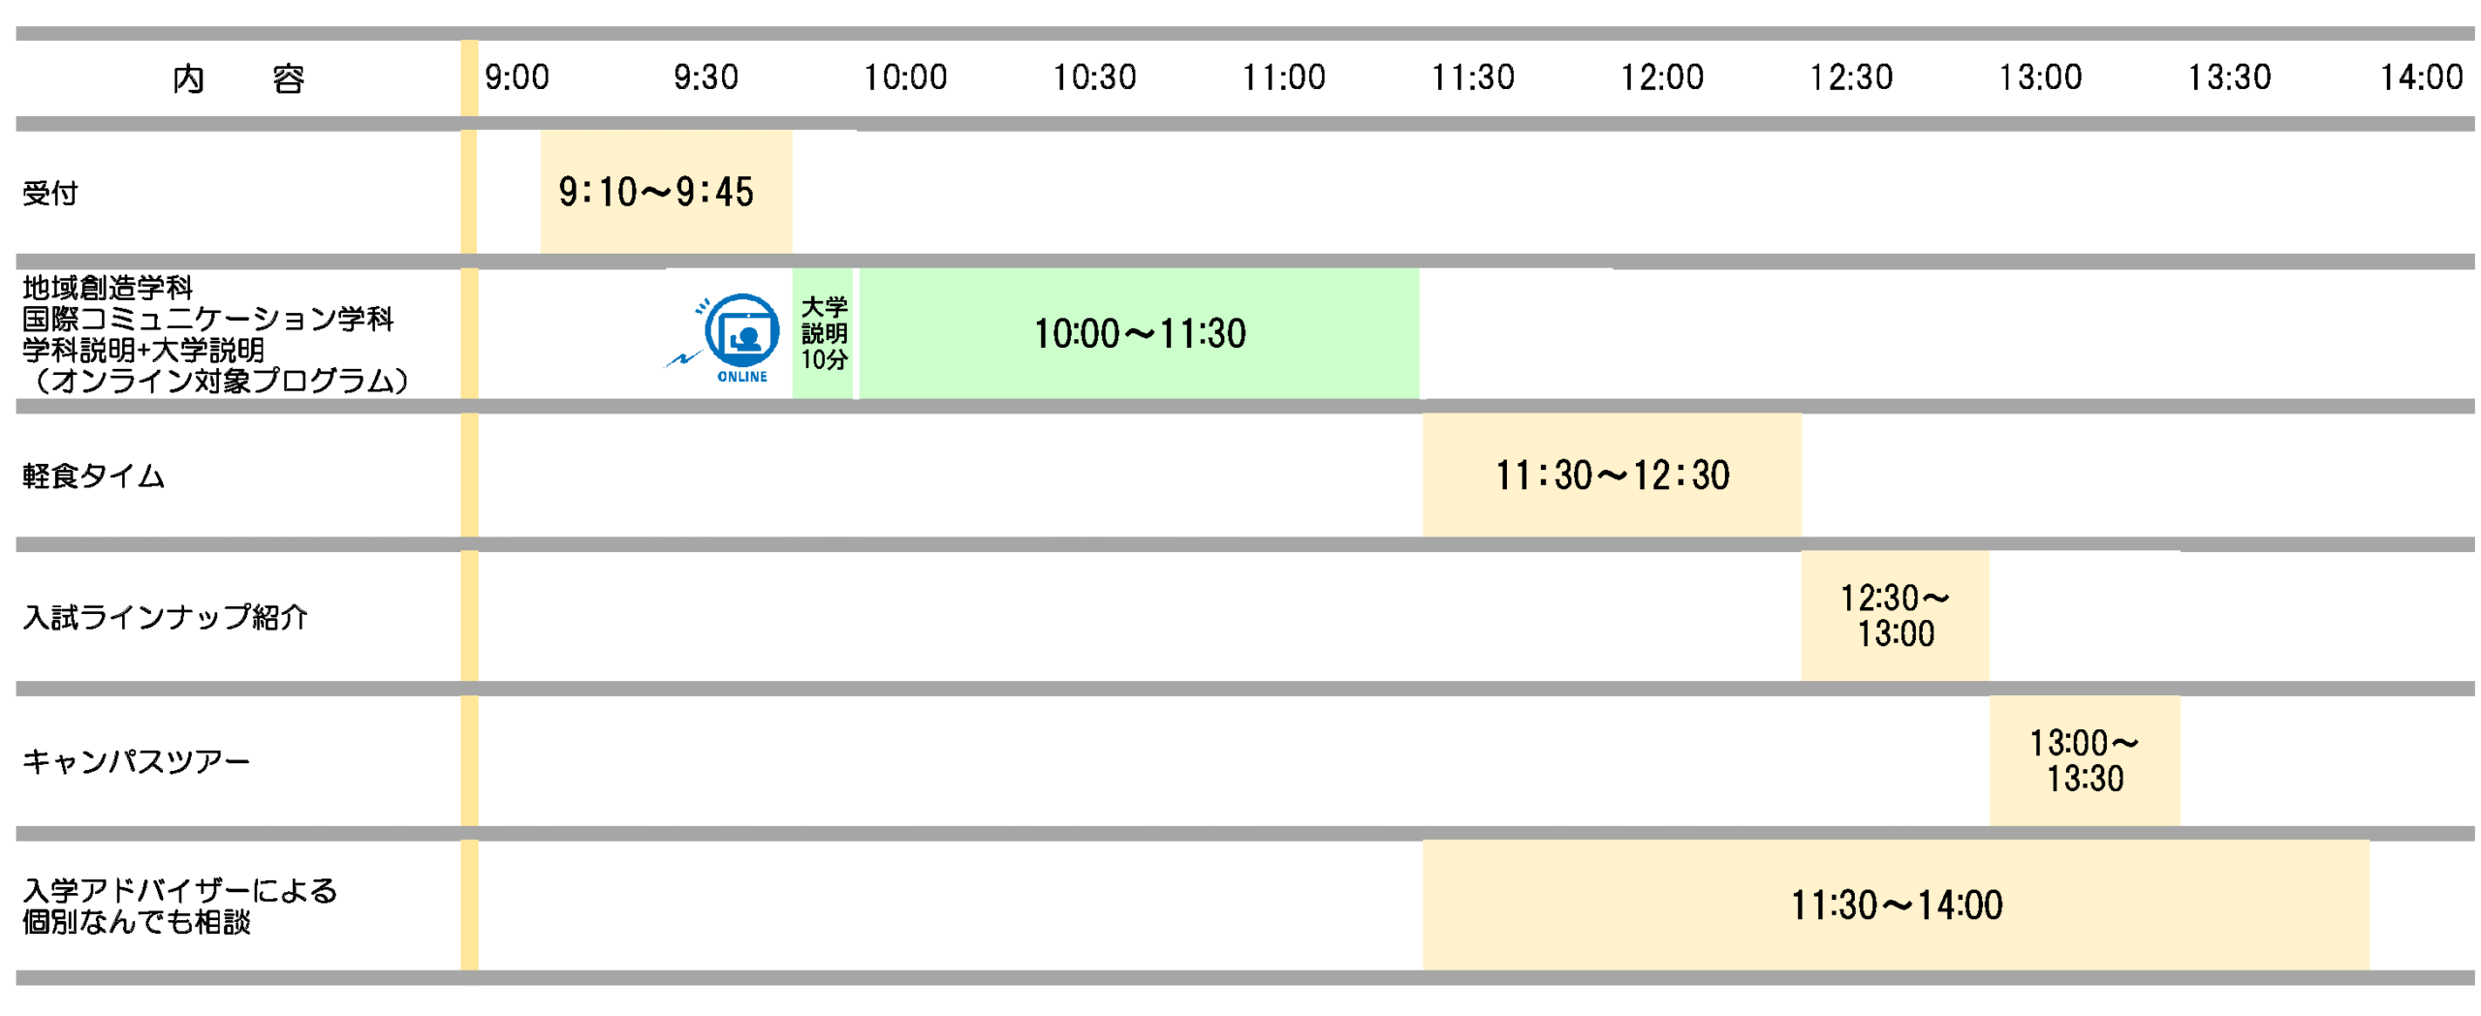The height and width of the screenshot is (1016, 2481).
Task: Select the 13:00～13:30 campus tour block
Action: pyautogui.click(x=2083, y=759)
